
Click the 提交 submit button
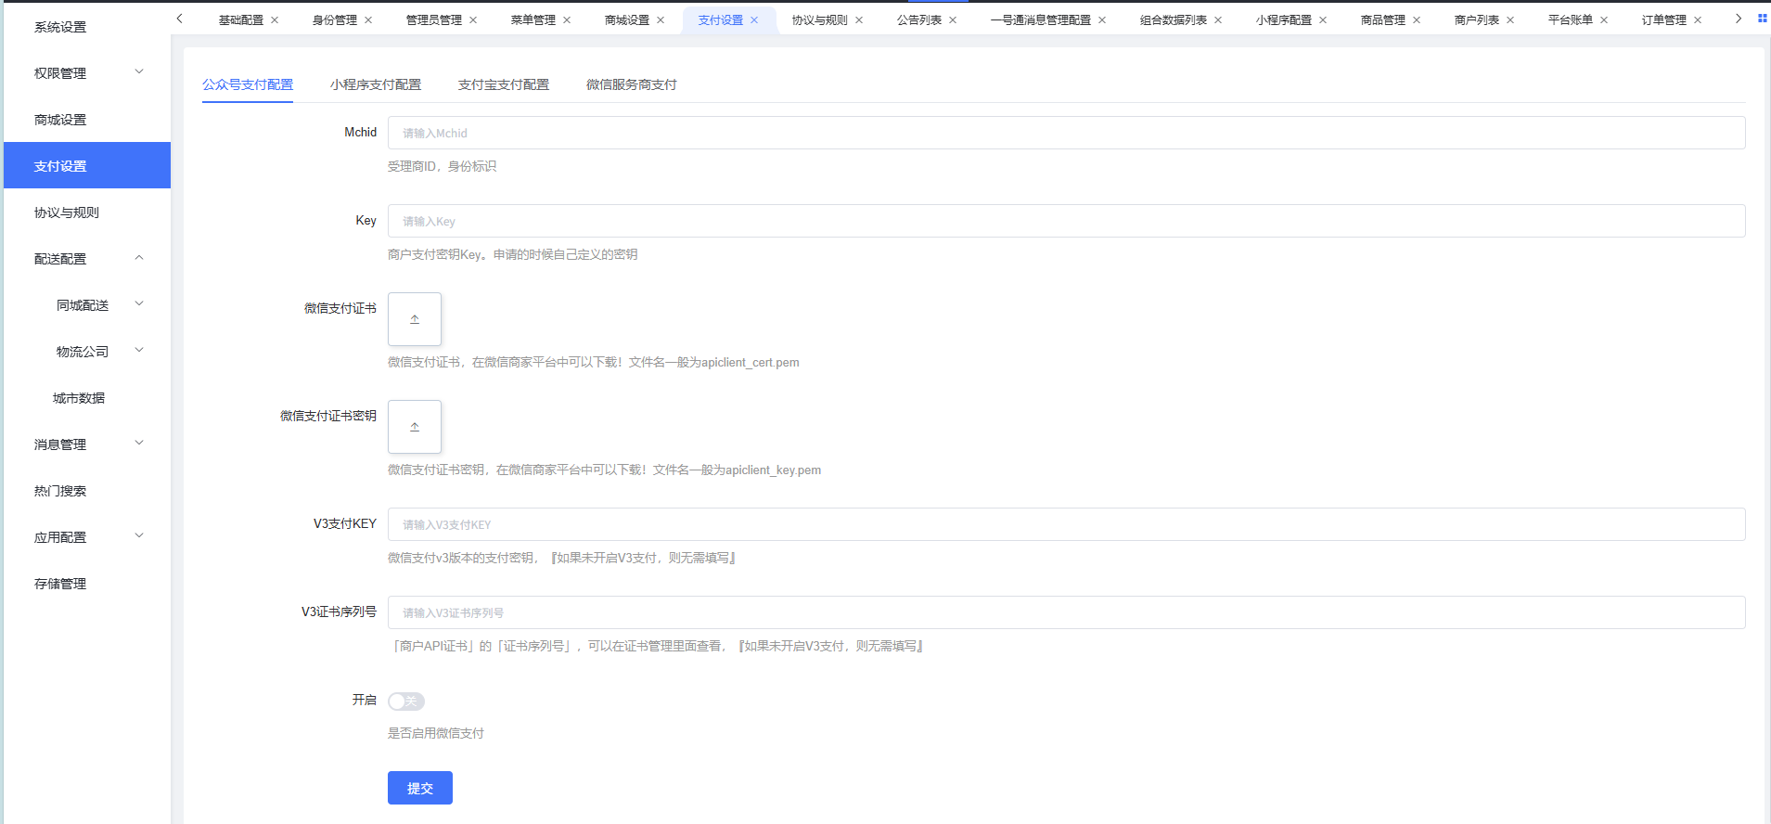click(x=419, y=788)
